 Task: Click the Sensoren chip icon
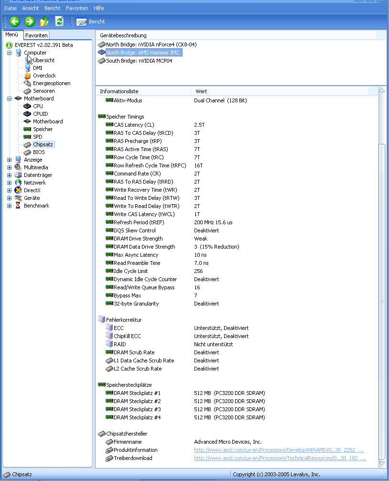click(28, 91)
